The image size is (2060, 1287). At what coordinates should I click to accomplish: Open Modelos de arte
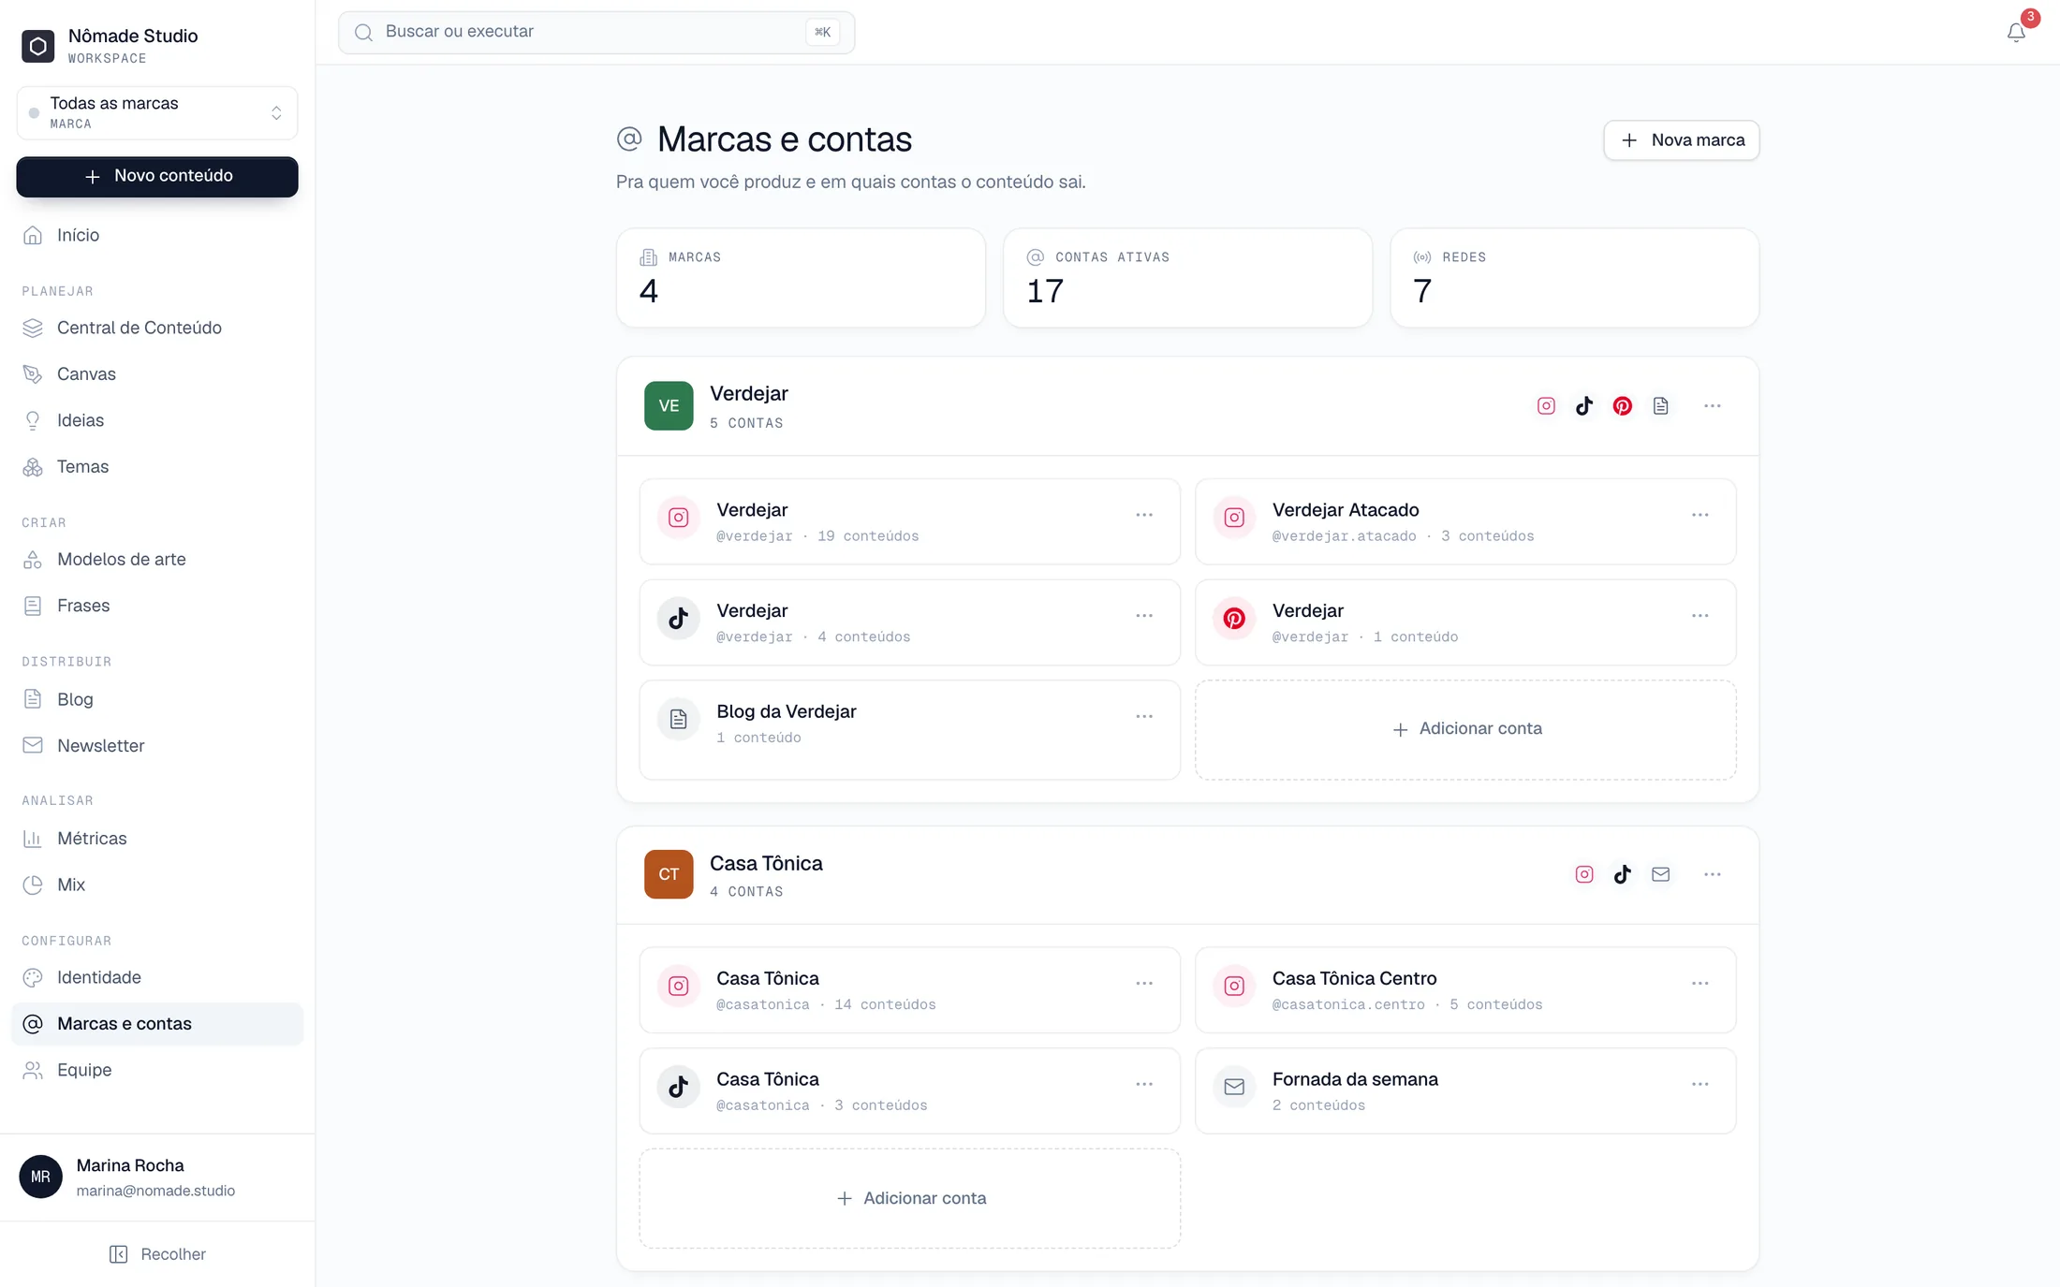(157, 560)
